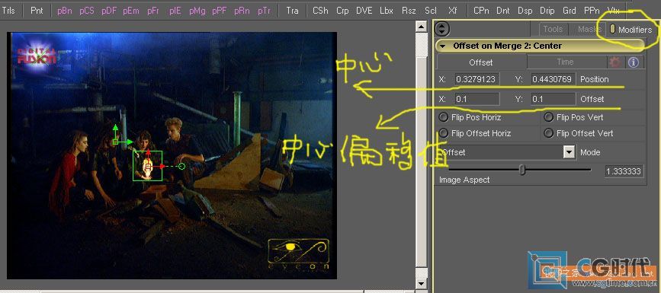Add the PPn tool

click(592, 11)
